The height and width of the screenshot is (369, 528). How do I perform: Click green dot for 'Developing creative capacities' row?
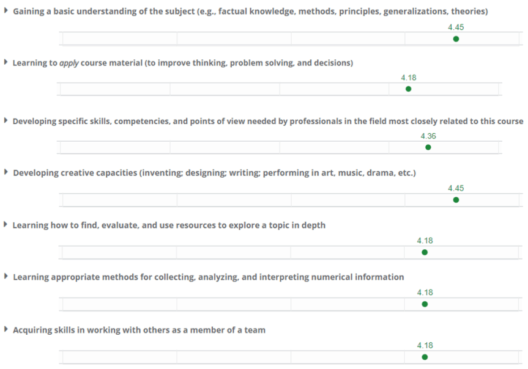[456, 200]
